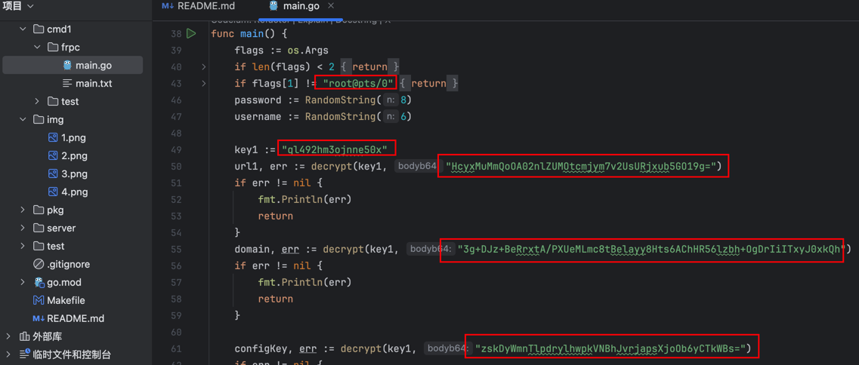Click the bodyb64 hint on line 50
The width and height of the screenshot is (859, 365).
(x=419, y=166)
